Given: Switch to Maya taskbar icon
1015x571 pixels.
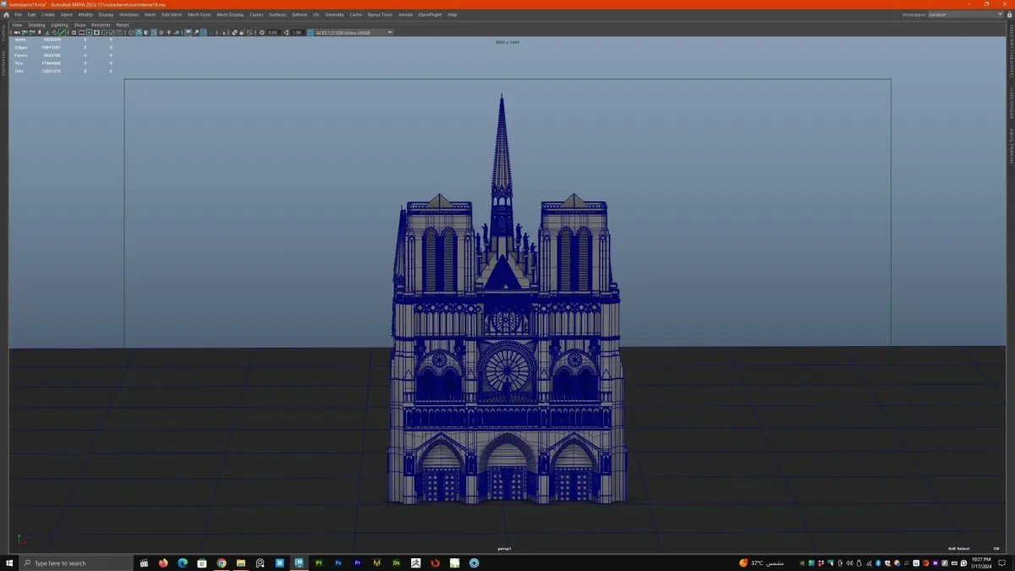Looking at the screenshot, I should click(299, 563).
